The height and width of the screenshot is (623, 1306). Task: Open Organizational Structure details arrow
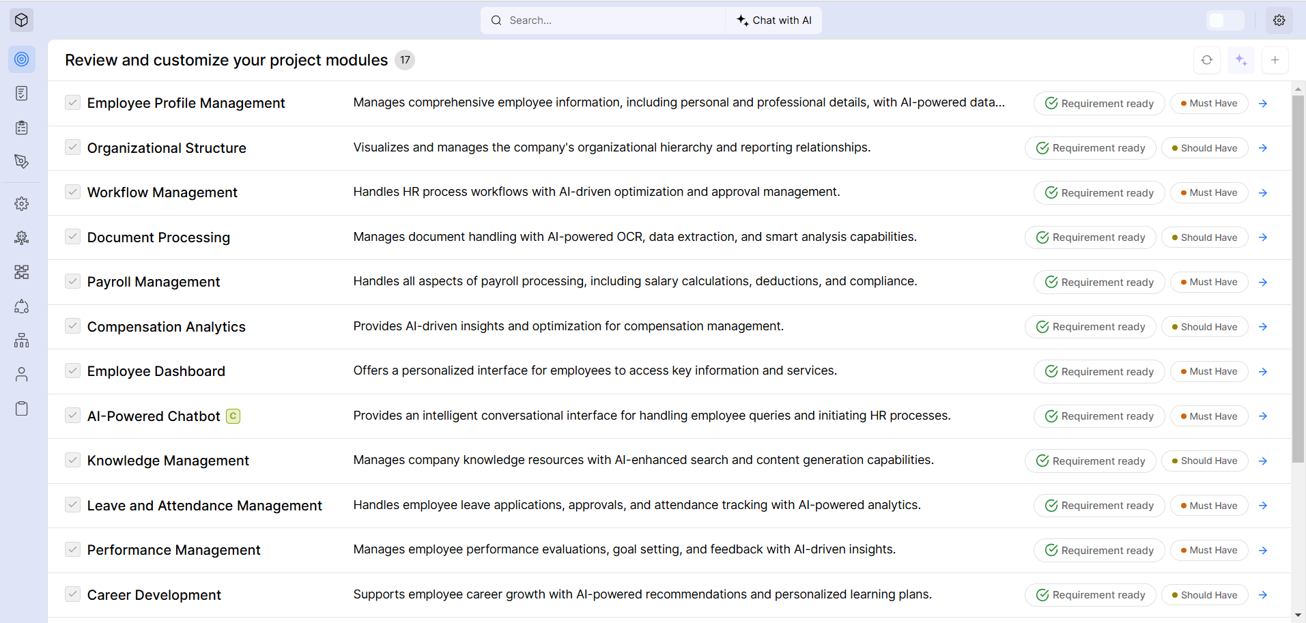pos(1263,148)
